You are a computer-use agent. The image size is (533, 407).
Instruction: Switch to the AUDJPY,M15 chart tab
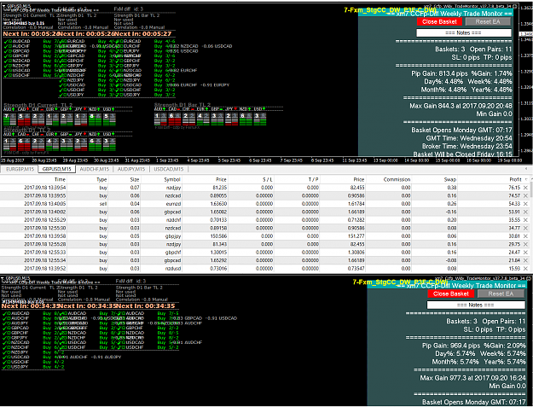coord(131,169)
